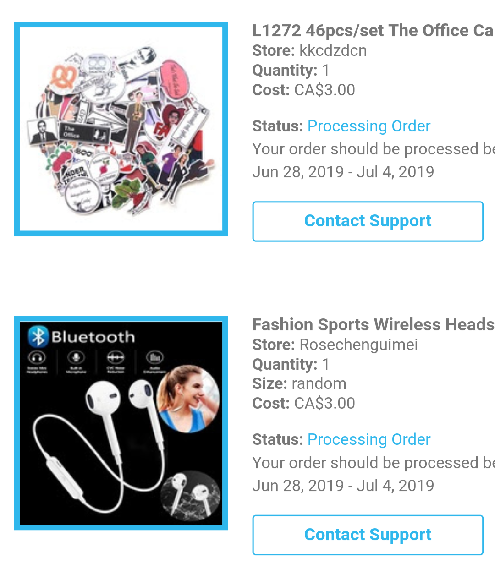Open Processing Order status for kkcdzdcn item
This screenshot has height=569, width=495.
(369, 126)
